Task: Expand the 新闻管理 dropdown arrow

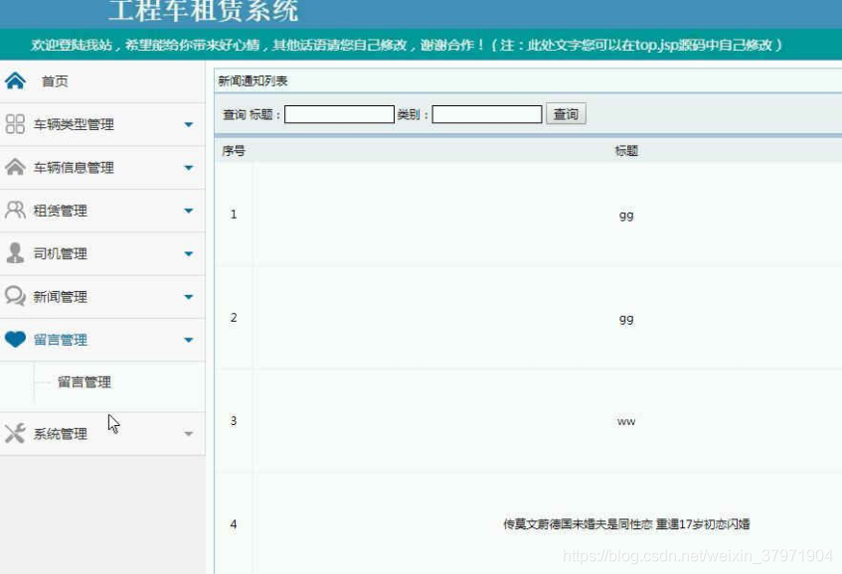Action: pos(189,297)
